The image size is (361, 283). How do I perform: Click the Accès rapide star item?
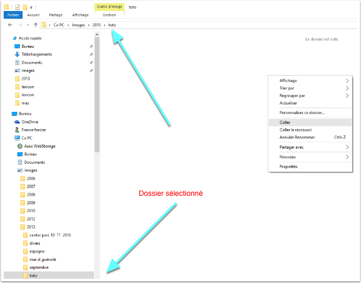coord(30,38)
